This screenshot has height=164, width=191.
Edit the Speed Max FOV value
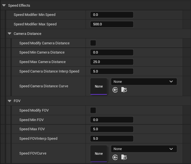tap(112, 129)
